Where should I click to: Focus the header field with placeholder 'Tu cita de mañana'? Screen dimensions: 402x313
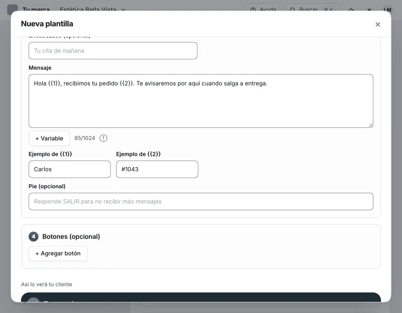(x=113, y=51)
